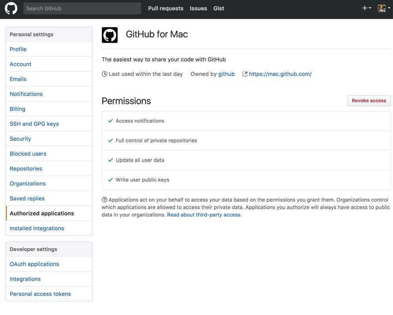Open Issues in the top navigation
Viewport: 393px width, 315px height.
tap(198, 8)
